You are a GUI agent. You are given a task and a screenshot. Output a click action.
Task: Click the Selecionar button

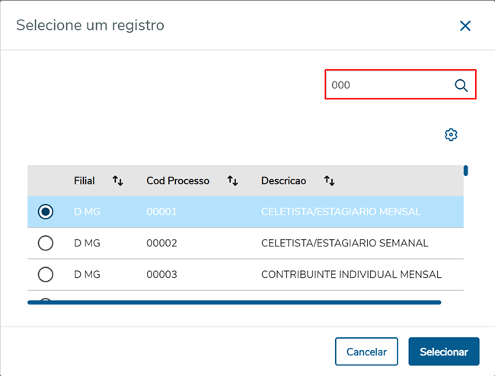[444, 352]
